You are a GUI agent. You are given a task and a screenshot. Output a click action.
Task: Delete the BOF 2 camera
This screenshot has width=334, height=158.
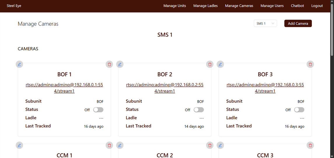(x=210, y=64)
